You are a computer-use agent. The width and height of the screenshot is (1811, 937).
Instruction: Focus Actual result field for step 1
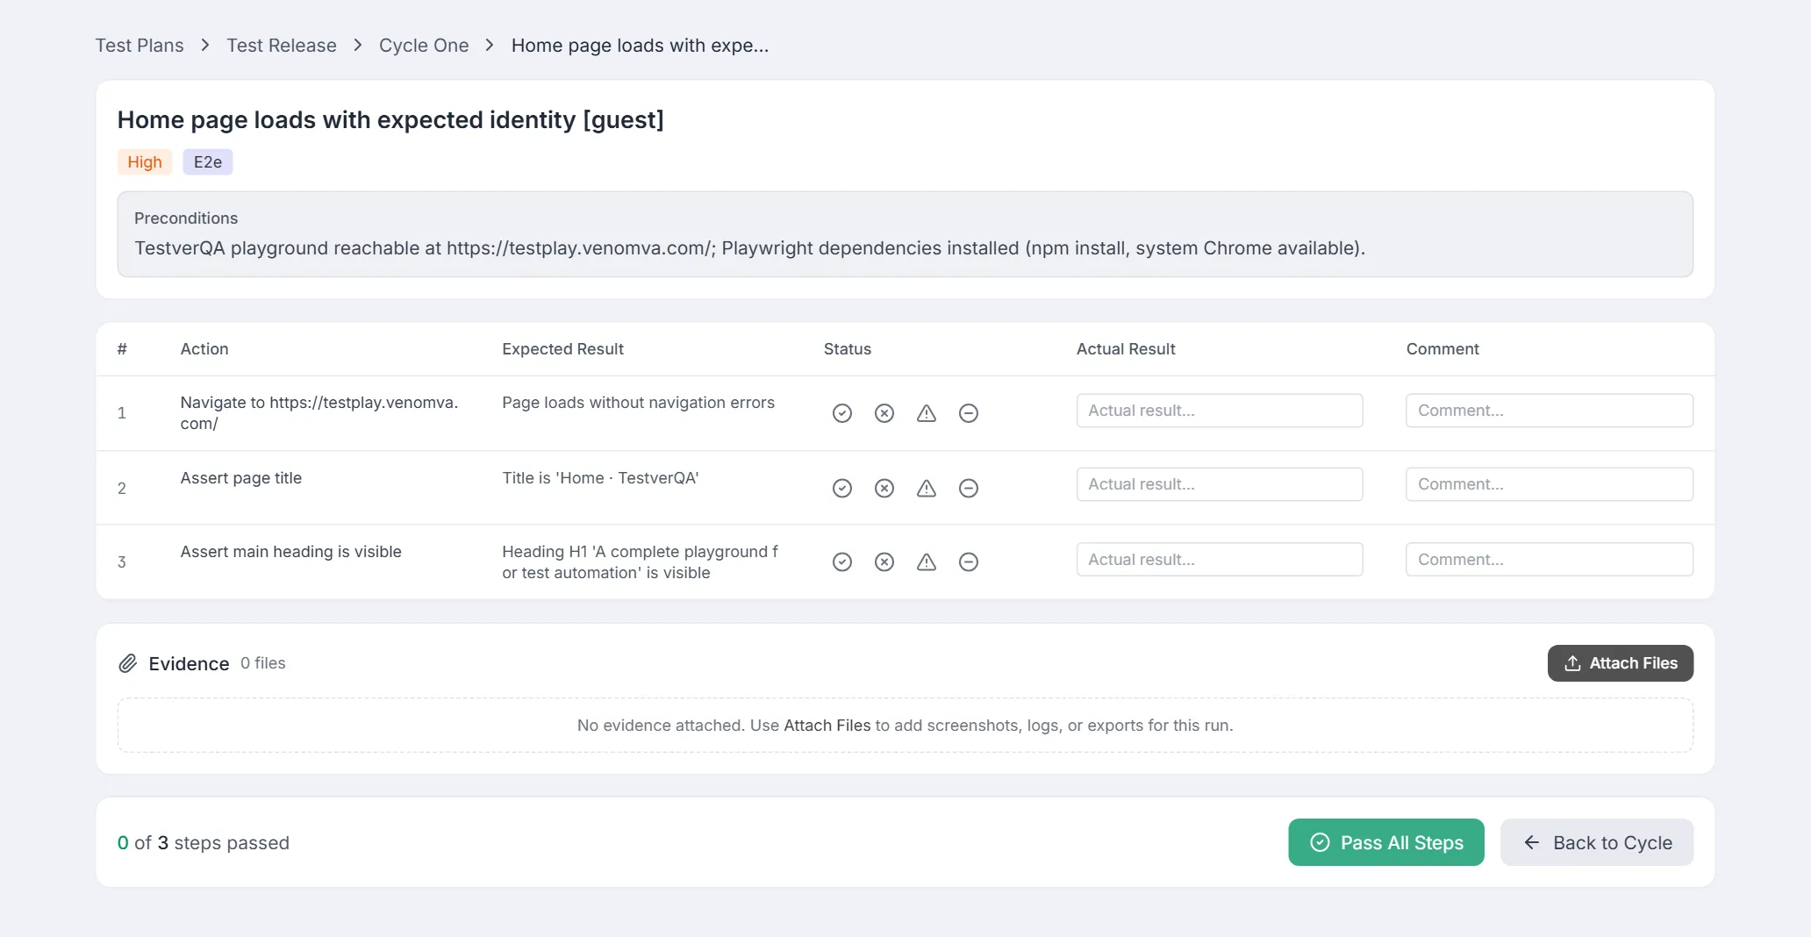[1220, 411]
